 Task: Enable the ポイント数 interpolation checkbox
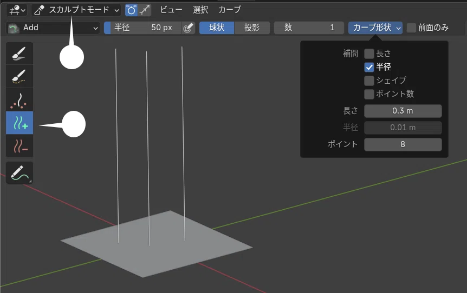tap(369, 94)
